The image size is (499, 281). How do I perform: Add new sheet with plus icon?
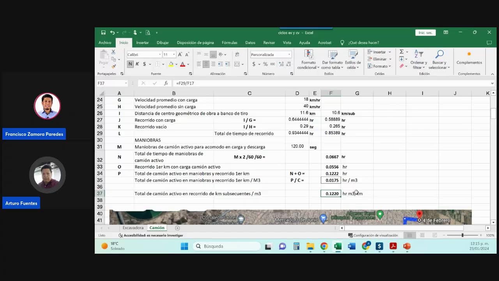pos(177,228)
